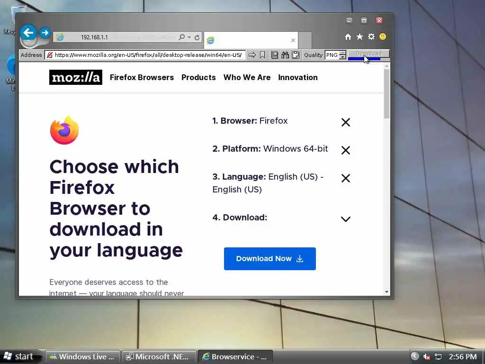Viewport: 485px width, 364px height.
Task: Click the bookmark ribbon icon
Action: (262, 55)
